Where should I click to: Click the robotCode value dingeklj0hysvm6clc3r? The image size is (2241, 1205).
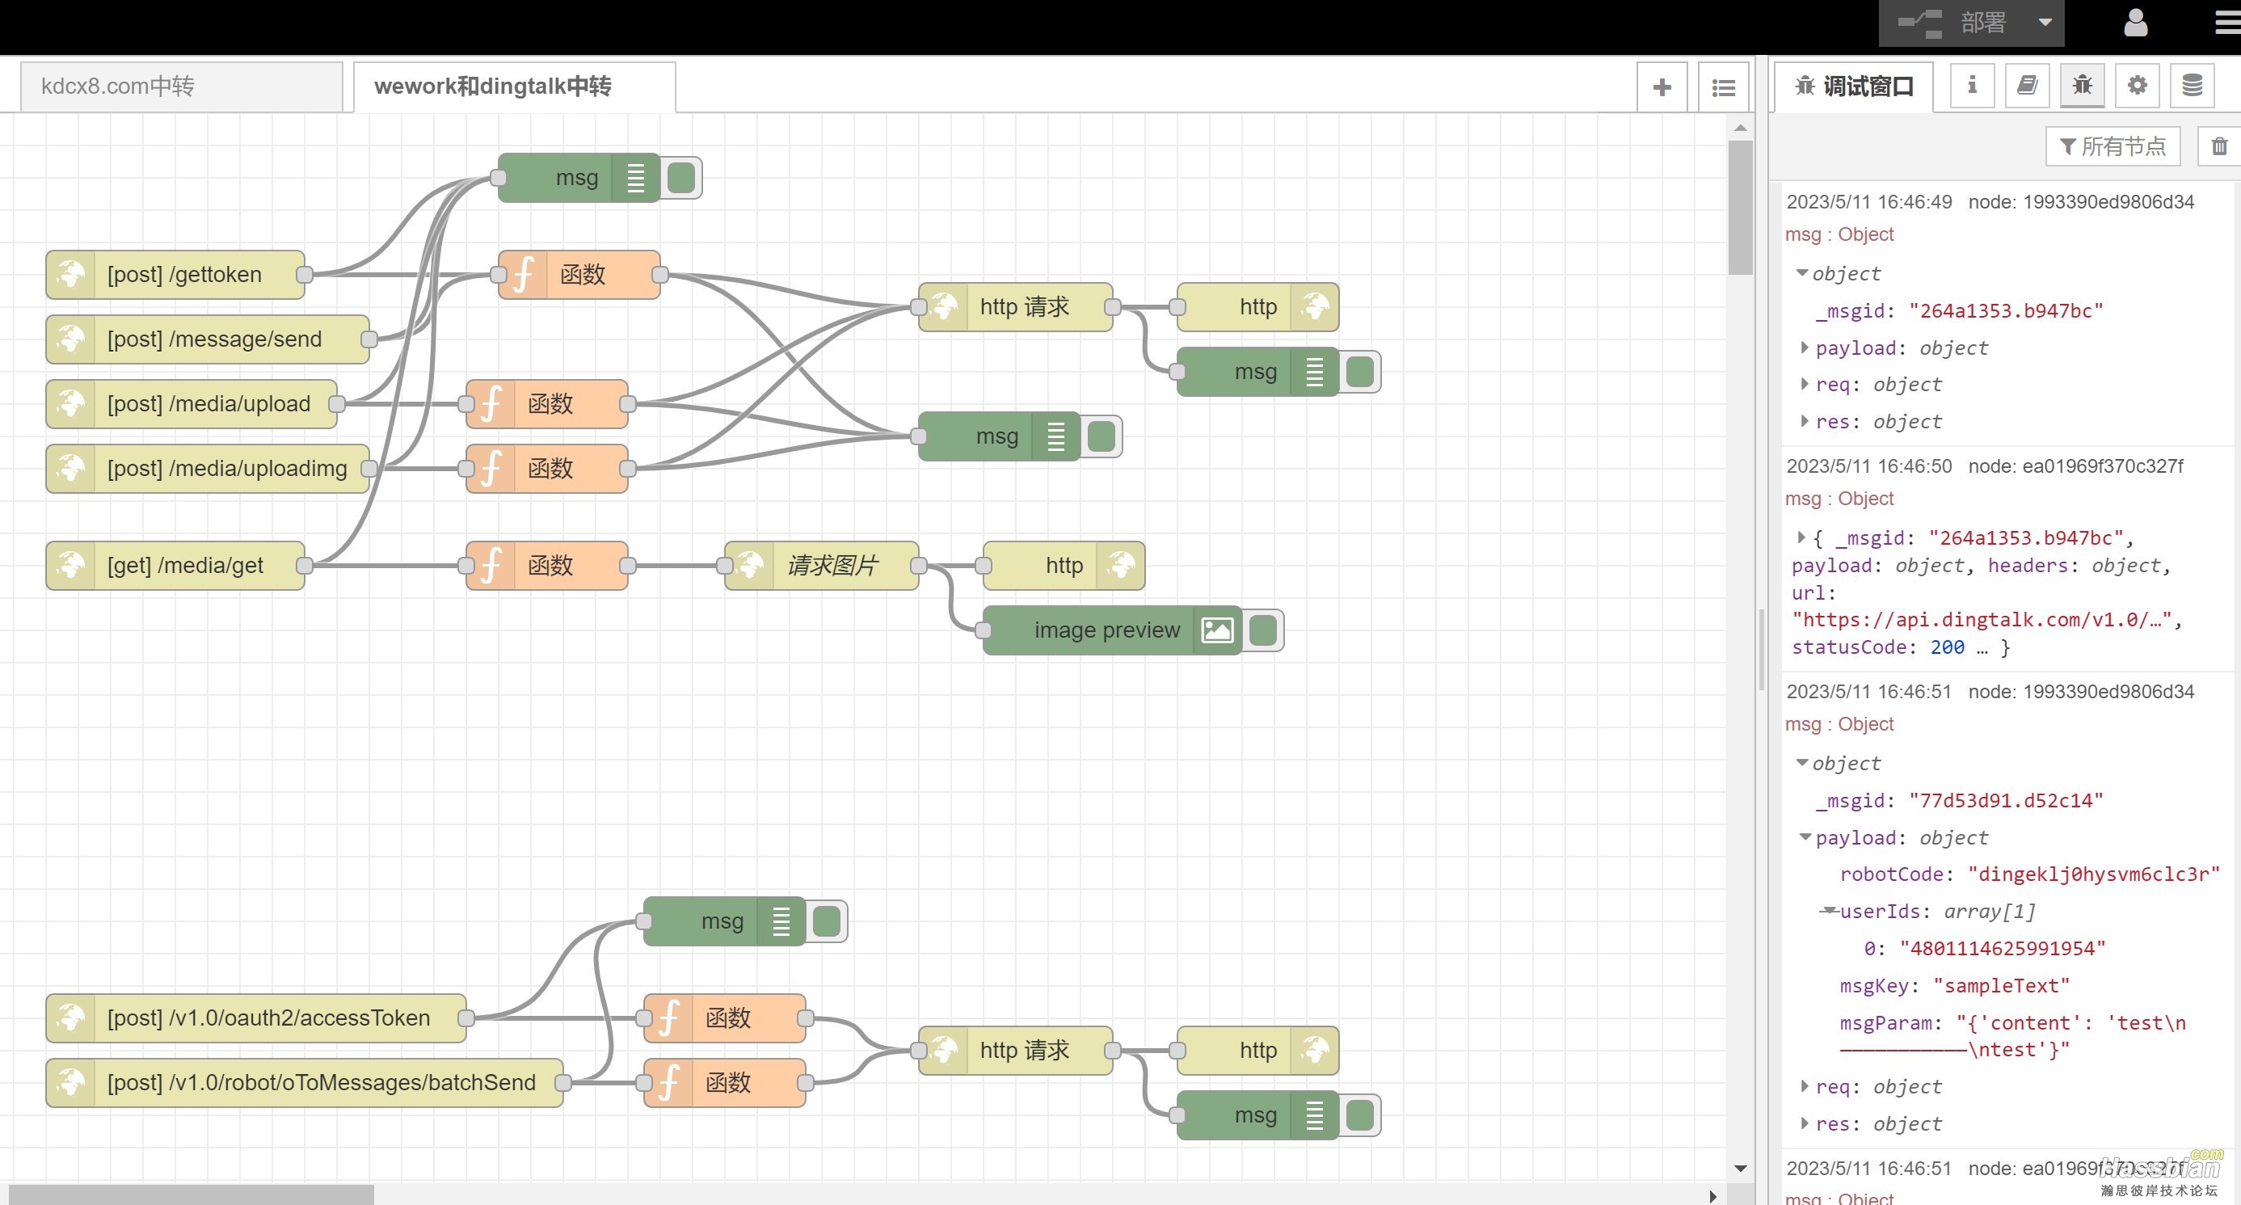pos(2094,874)
